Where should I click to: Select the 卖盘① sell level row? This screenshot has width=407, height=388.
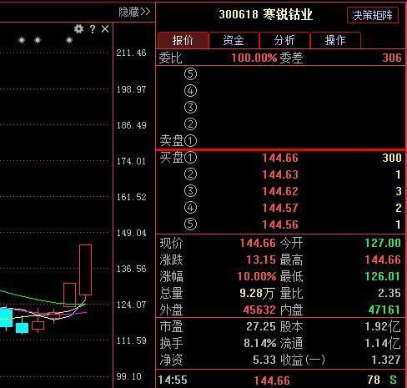pos(281,140)
